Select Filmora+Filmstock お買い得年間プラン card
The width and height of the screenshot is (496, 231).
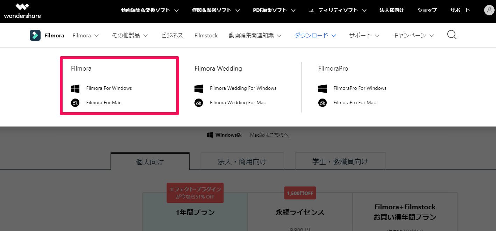(x=405, y=212)
